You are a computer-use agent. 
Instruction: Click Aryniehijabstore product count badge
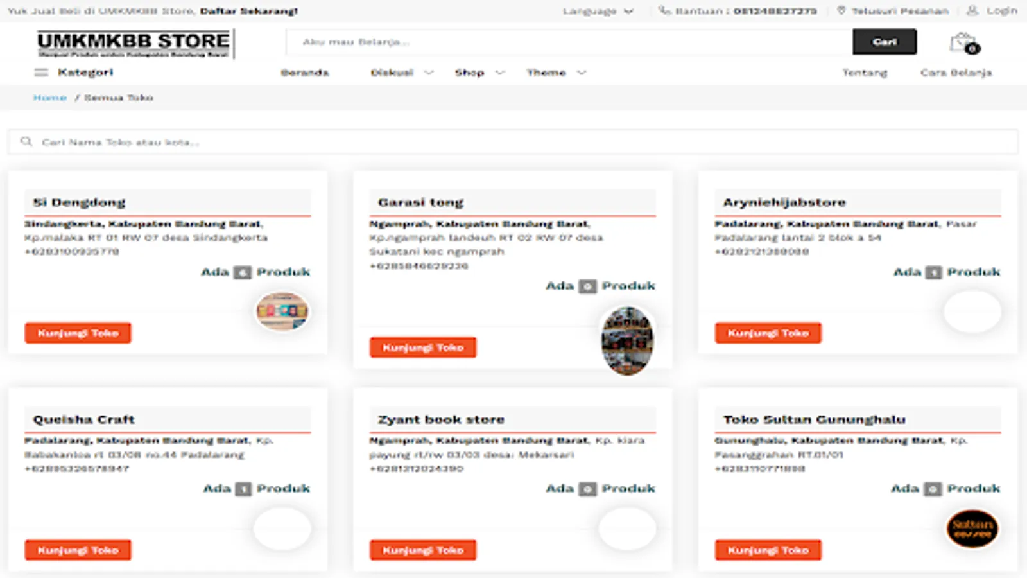[934, 272]
